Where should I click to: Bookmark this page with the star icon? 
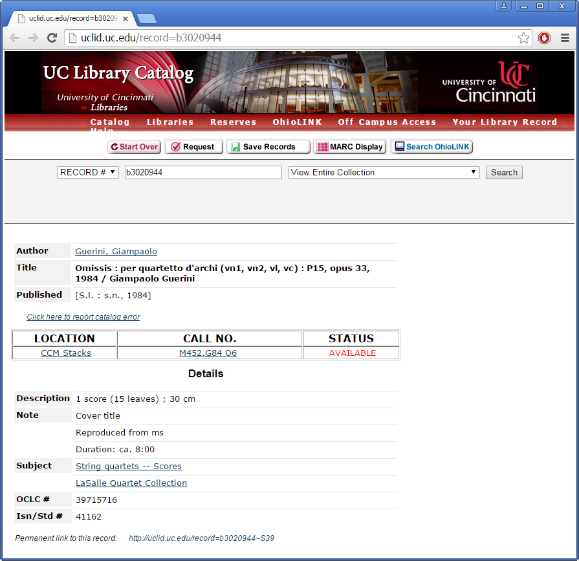click(x=523, y=38)
